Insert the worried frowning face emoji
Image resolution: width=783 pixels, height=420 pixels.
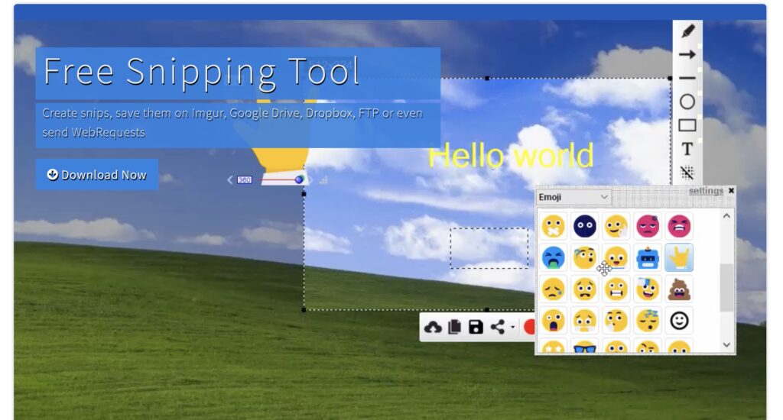585,289
